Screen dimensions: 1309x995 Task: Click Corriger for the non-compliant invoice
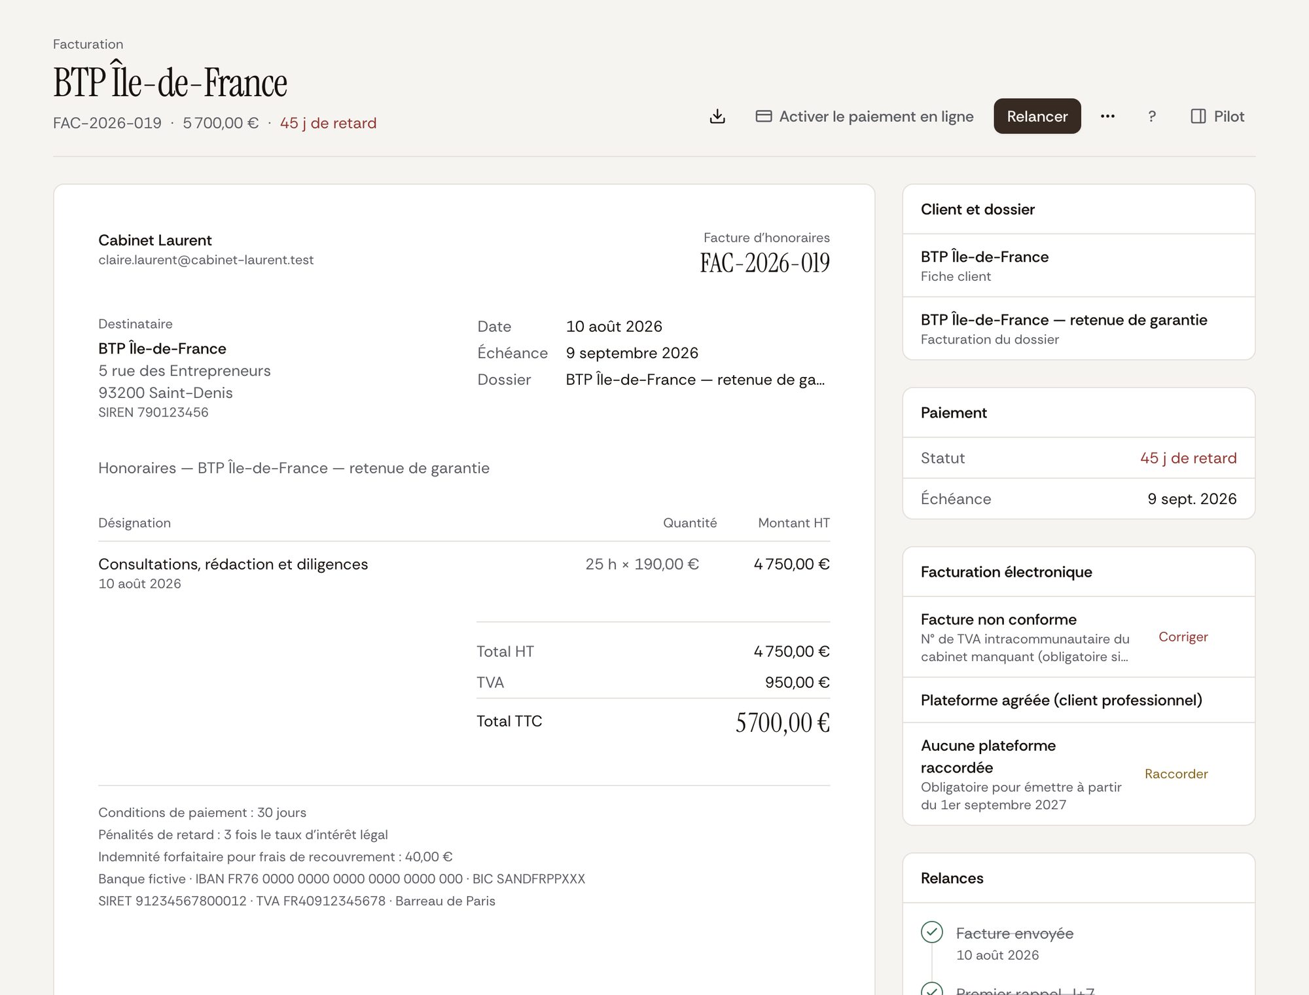pos(1183,637)
